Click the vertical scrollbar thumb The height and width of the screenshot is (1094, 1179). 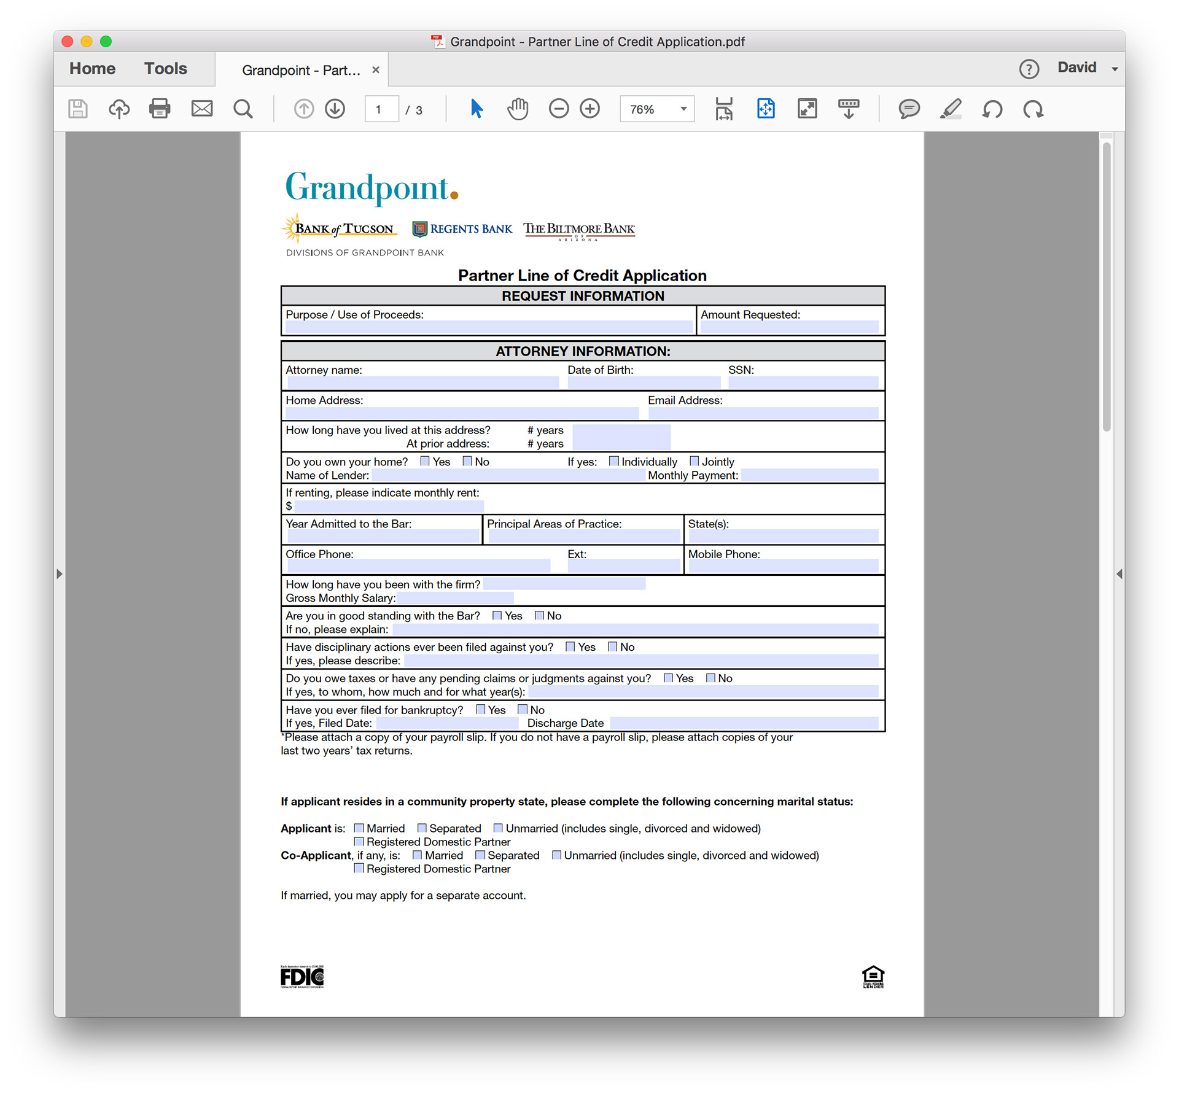point(1107,287)
